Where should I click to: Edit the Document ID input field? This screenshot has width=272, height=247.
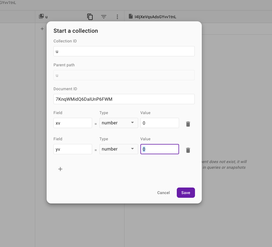pos(124,99)
